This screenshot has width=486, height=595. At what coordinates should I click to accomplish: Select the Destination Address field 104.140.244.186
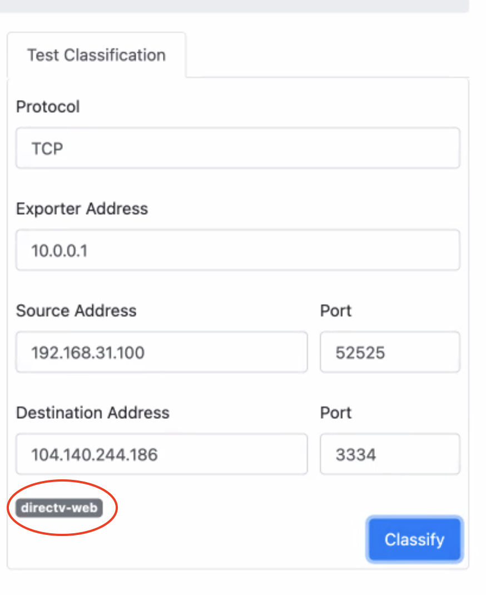(x=161, y=454)
